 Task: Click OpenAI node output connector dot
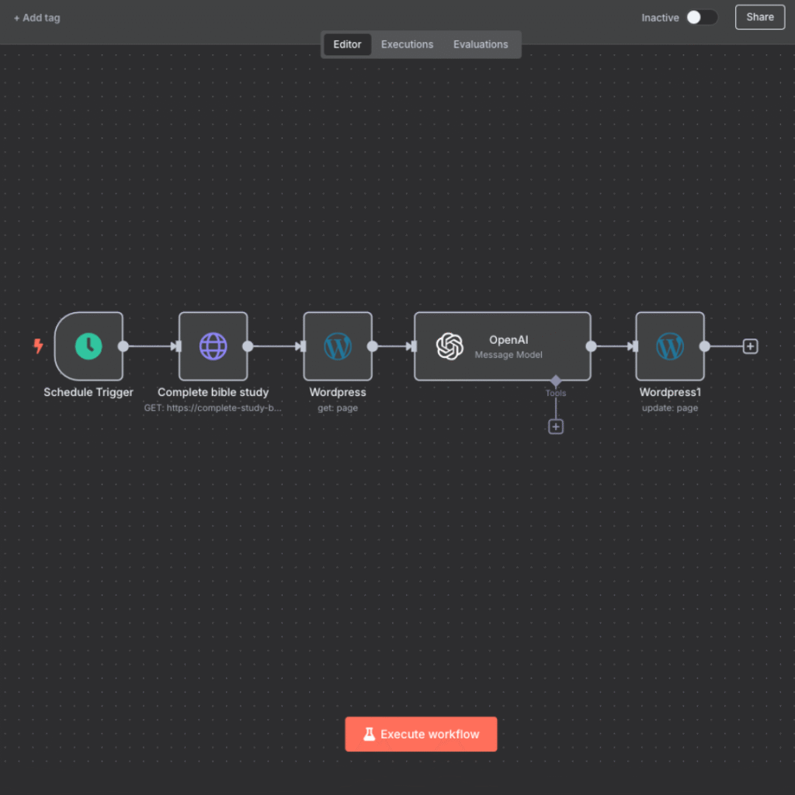coord(591,346)
